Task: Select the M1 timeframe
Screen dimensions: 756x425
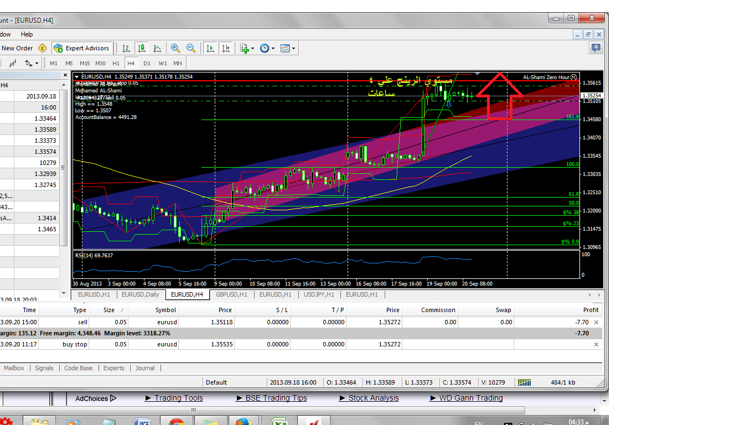Action: coord(54,63)
